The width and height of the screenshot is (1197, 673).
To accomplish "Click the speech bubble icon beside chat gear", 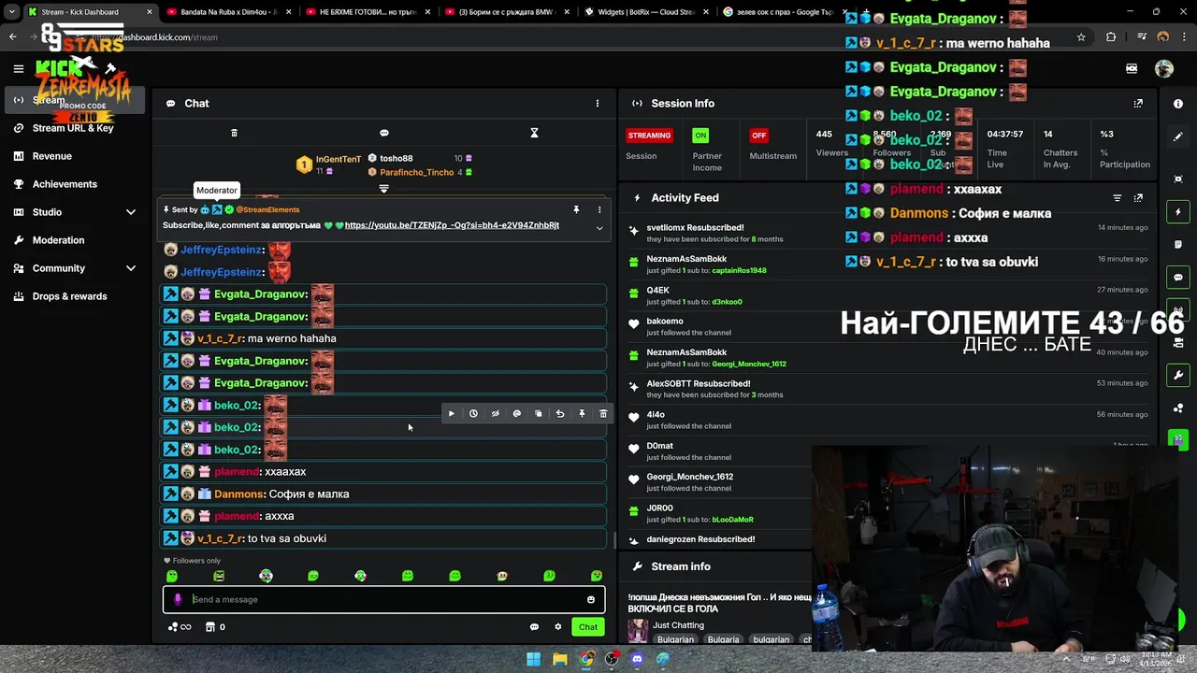I will [x=534, y=627].
